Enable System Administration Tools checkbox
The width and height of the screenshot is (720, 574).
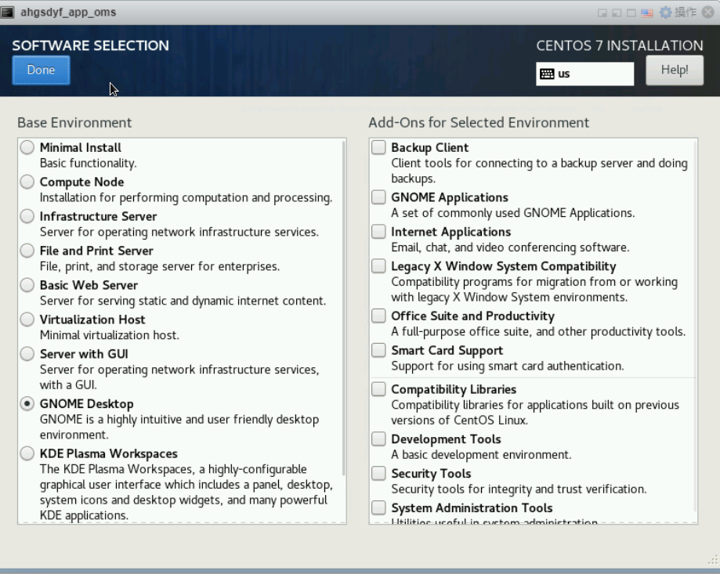click(x=378, y=508)
